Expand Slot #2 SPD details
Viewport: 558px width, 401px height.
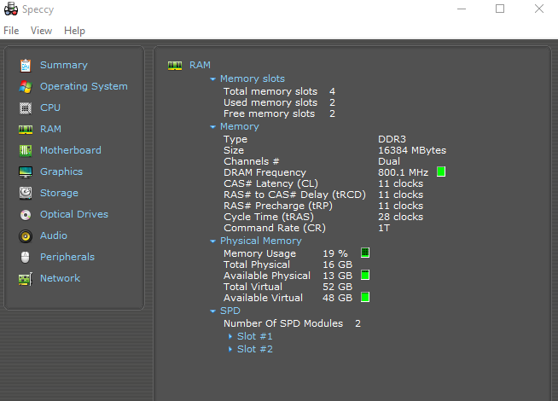(230, 350)
